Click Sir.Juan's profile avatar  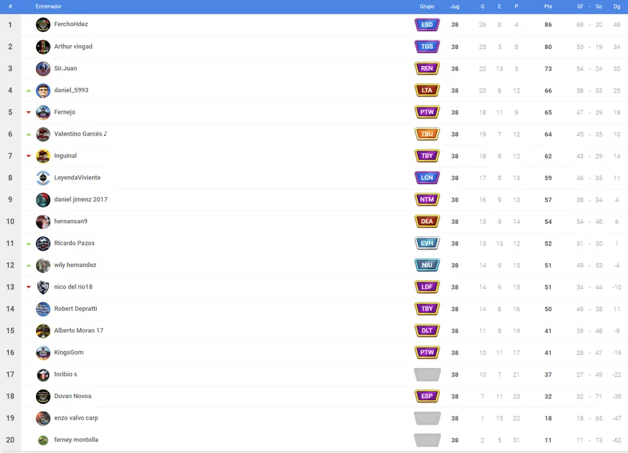click(x=43, y=69)
